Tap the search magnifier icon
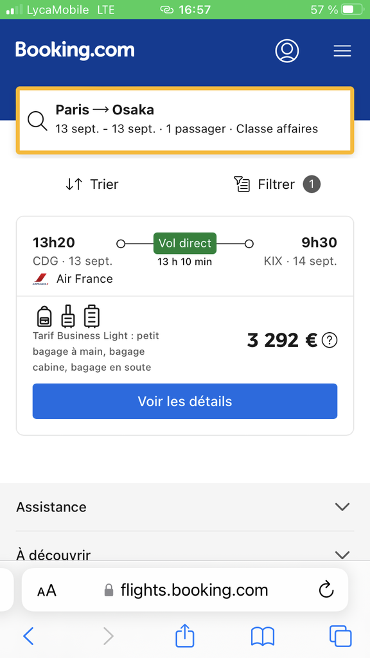Screen dimensions: 370x658 pyautogui.click(x=37, y=121)
